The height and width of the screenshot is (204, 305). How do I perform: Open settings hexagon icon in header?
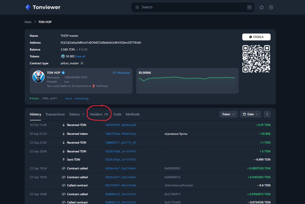pos(271,7)
